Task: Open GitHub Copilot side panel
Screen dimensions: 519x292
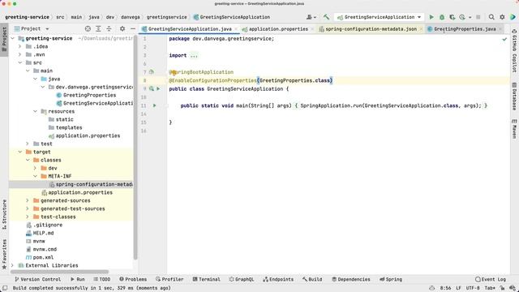Action: 514,50
